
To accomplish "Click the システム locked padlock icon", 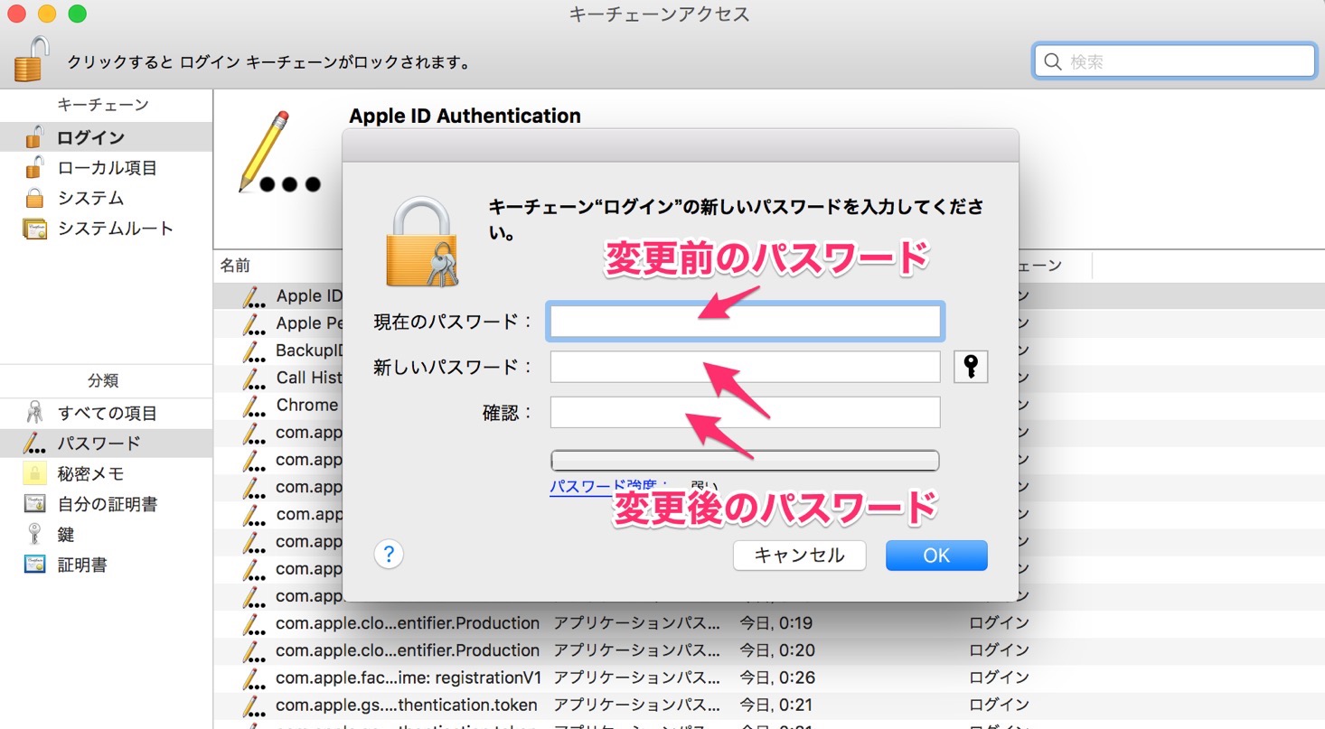I will [34, 198].
